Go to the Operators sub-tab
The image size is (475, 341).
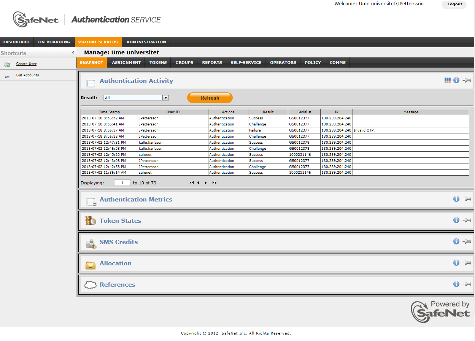[283, 62]
